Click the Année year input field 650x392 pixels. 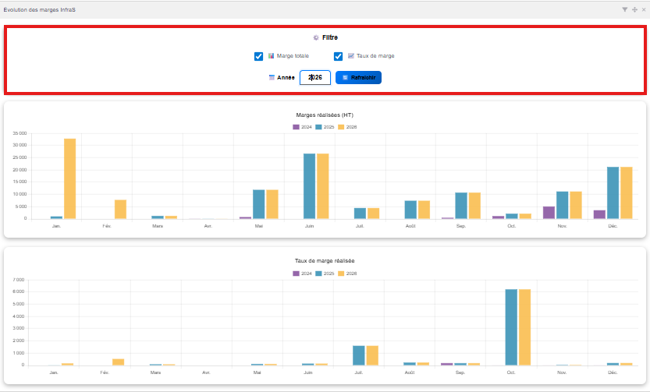point(315,78)
